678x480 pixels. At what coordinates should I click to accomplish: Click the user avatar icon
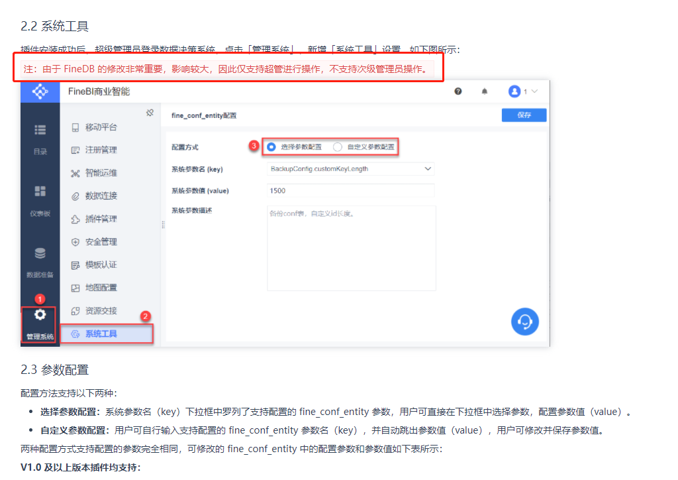coord(514,91)
